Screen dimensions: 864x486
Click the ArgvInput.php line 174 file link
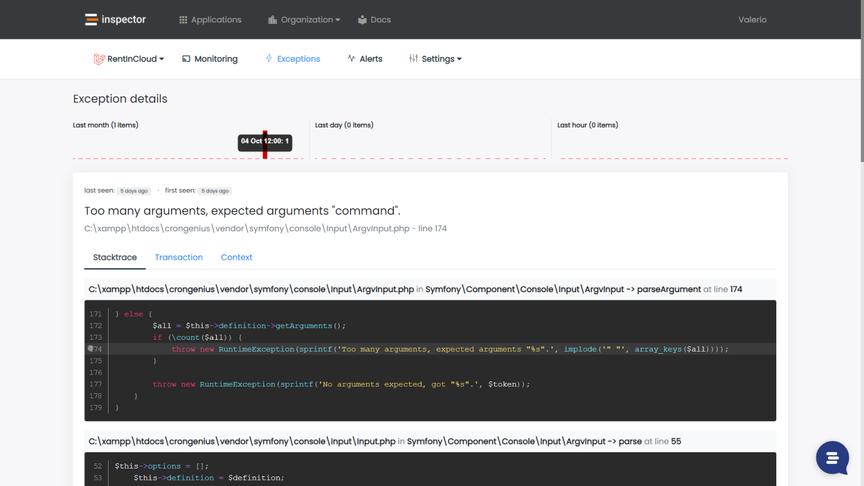265,228
